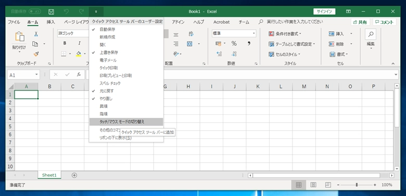Uncheck 自動保存 in the customize menu

pos(126,30)
